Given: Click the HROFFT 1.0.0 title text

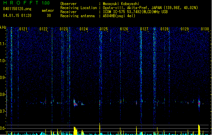Looking at the screenshot, I should tap(26, 3).
